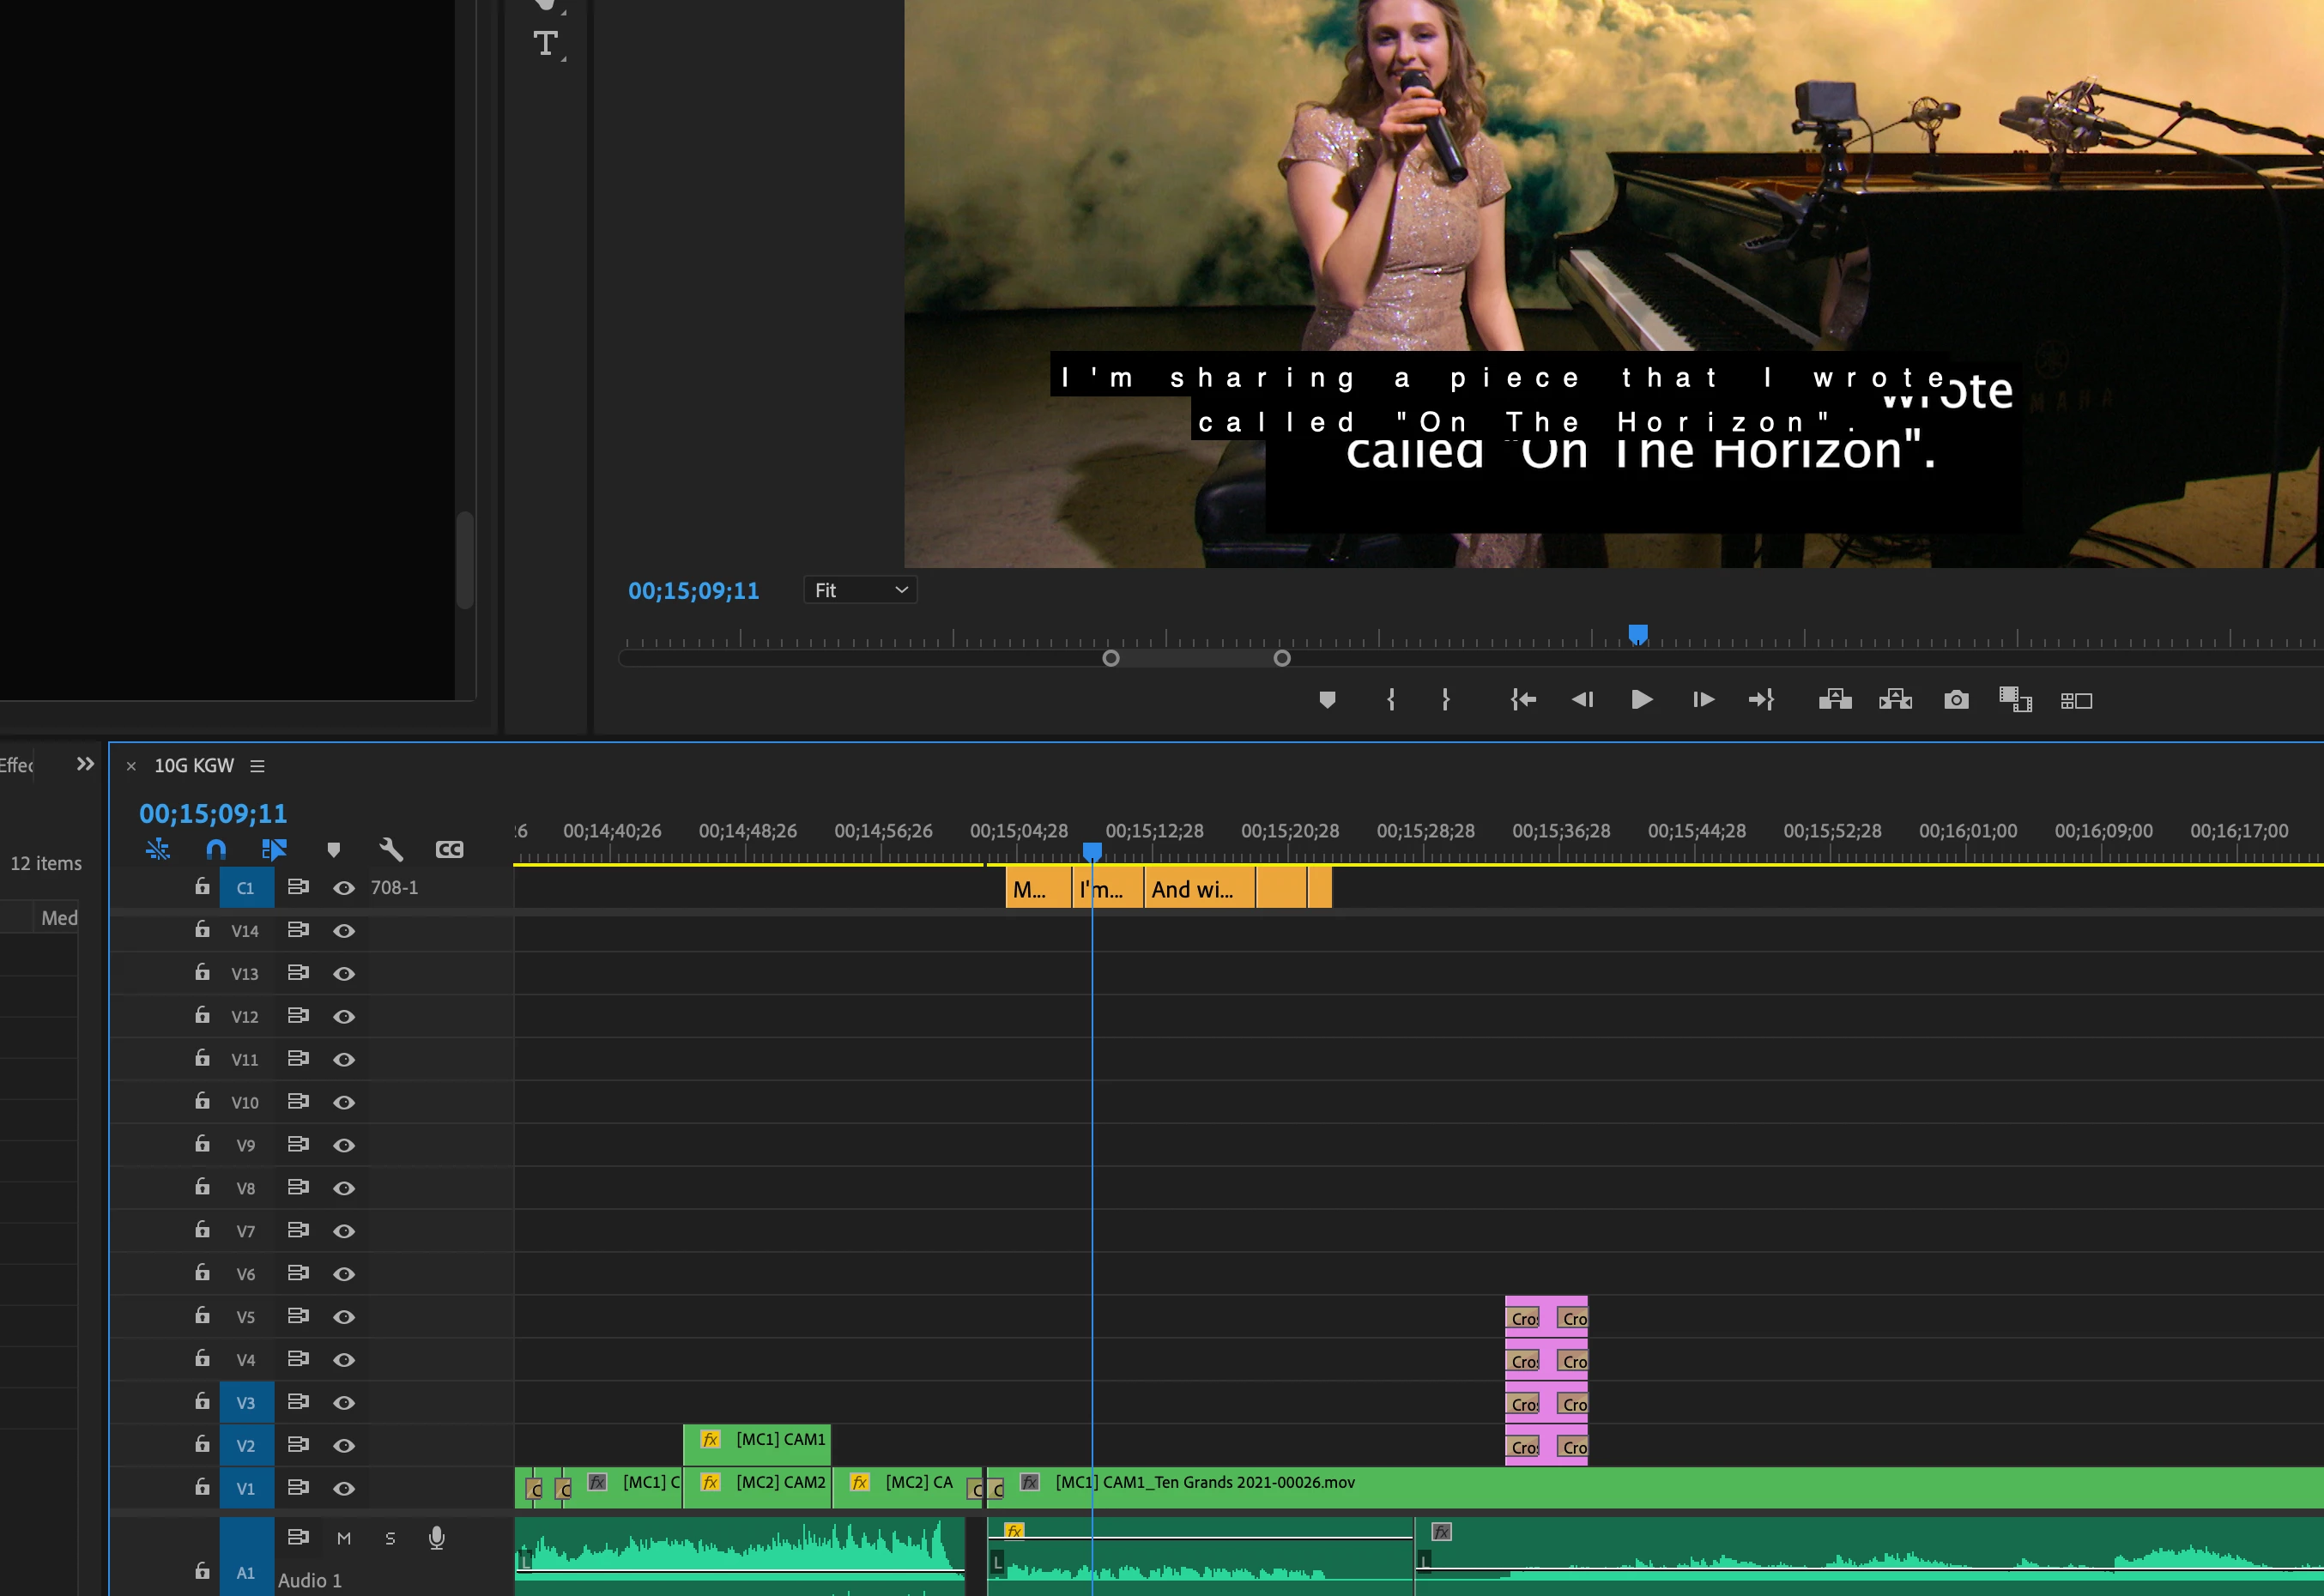Click the Mark In bracket icon
This screenshot has width=2324, height=1596.
1390,700
